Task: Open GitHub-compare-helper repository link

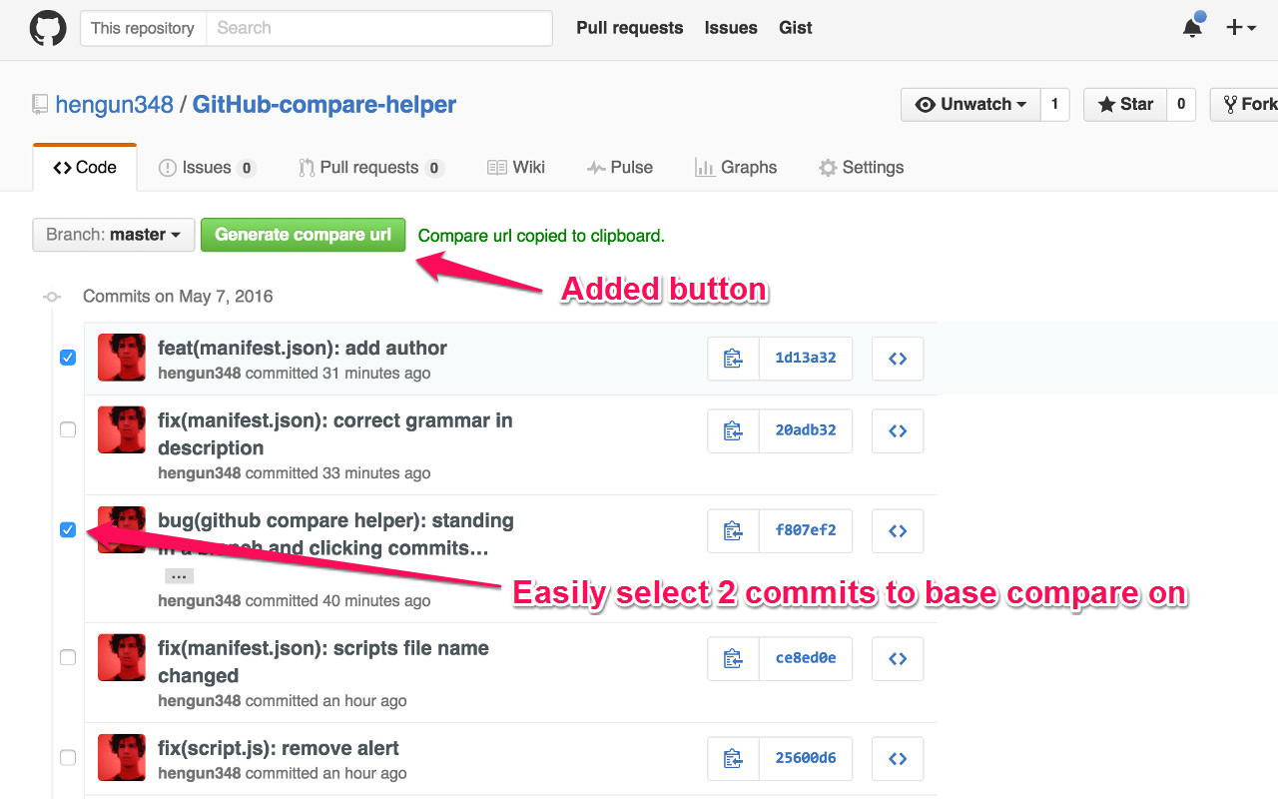Action: 324,104
